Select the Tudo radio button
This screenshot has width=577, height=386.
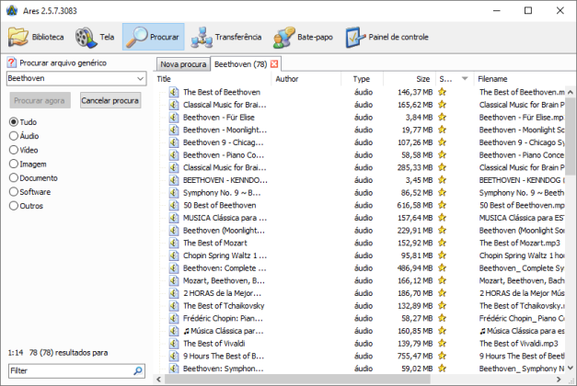point(14,122)
